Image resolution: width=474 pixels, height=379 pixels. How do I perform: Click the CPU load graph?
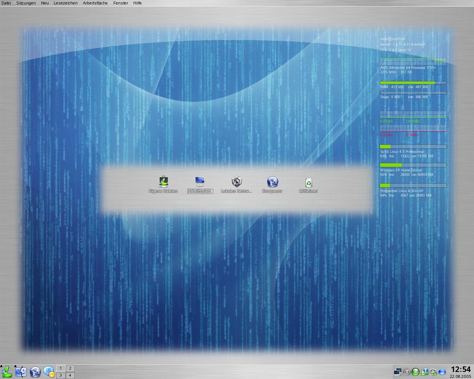pyautogui.click(x=413, y=61)
